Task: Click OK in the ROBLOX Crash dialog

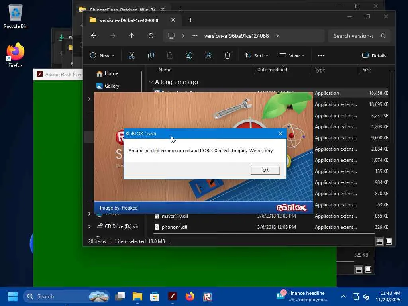Action: pyautogui.click(x=265, y=170)
